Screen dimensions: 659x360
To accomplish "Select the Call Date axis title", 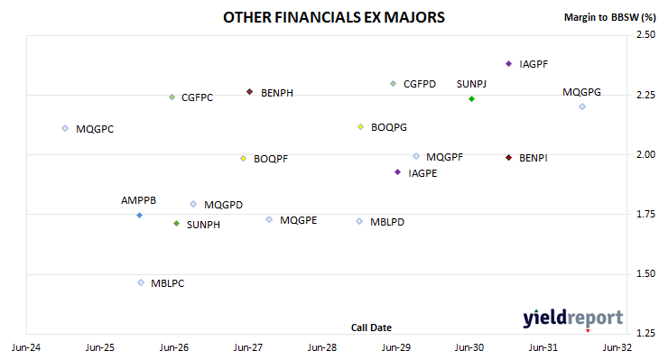I will (371, 328).
